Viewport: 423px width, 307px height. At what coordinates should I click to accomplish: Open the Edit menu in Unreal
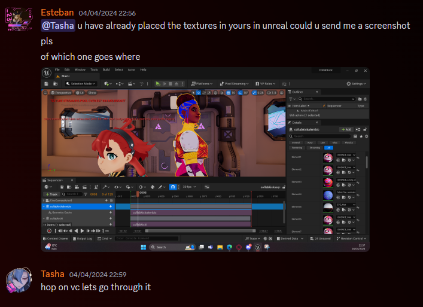pos(67,69)
